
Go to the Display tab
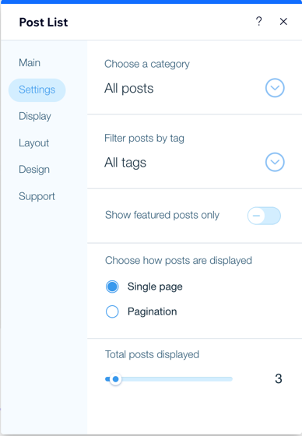tap(35, 116)
